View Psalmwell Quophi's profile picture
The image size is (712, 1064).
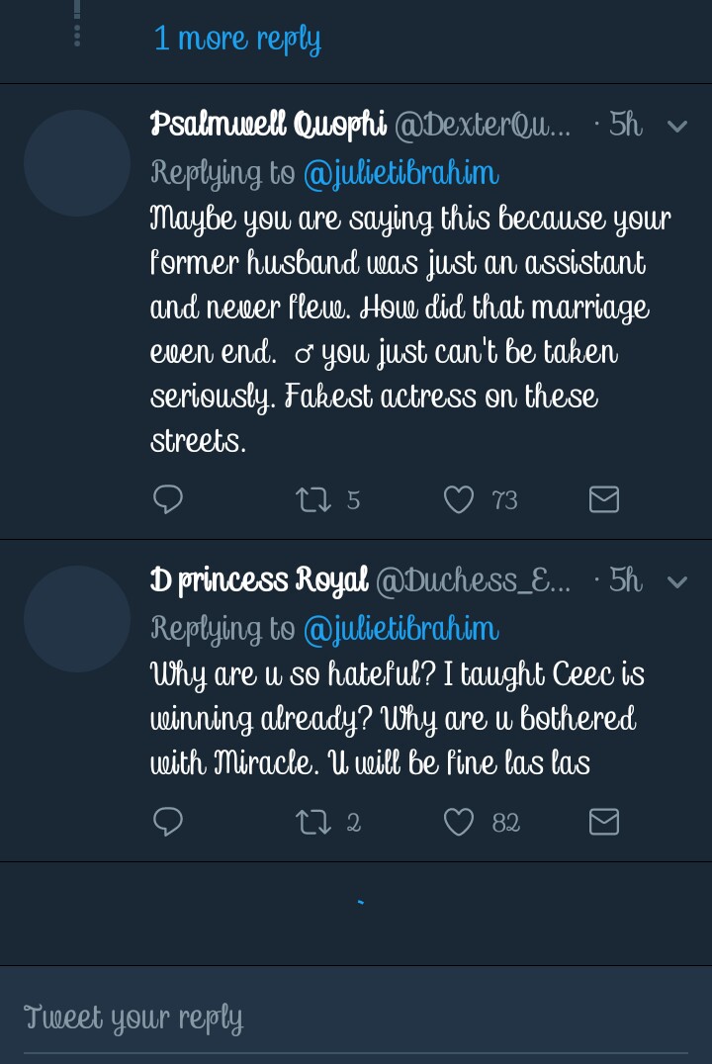(77, 163)
